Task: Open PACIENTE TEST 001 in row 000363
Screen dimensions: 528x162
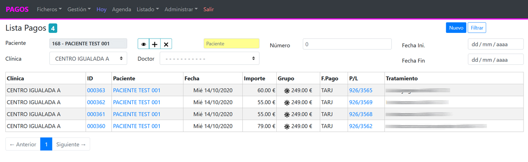Action: 137,91
